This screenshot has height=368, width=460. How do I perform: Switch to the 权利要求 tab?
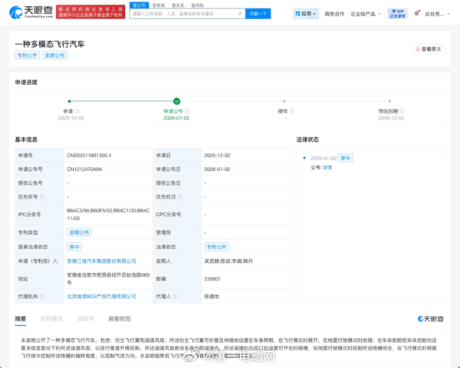tap(51, 319)
